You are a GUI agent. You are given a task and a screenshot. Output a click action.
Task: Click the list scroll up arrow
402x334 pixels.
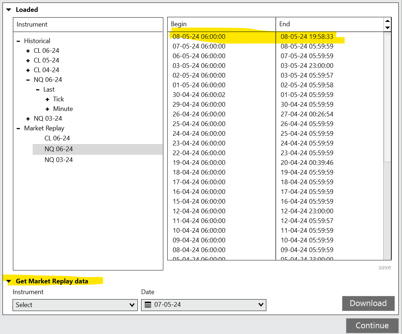point(387,21)
